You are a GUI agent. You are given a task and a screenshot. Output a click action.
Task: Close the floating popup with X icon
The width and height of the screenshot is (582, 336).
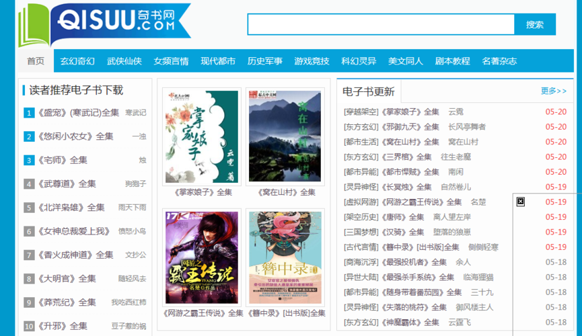(x=520, y=202)
